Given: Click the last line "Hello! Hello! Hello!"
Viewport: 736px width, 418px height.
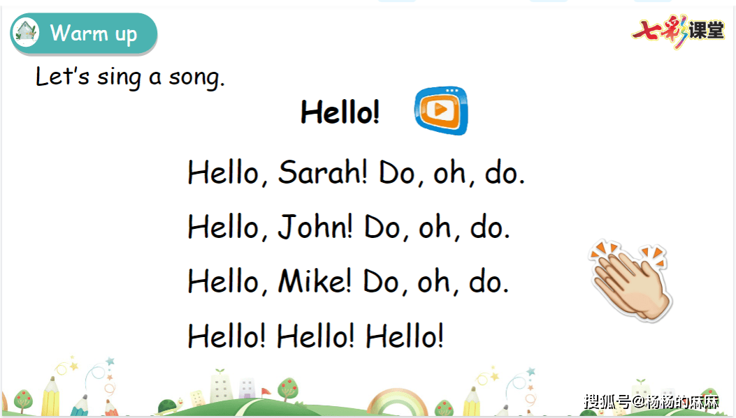Looking at the screenshot, I should (315, 336).
